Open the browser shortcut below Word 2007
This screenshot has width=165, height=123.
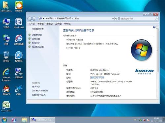(x=19, y=40)
